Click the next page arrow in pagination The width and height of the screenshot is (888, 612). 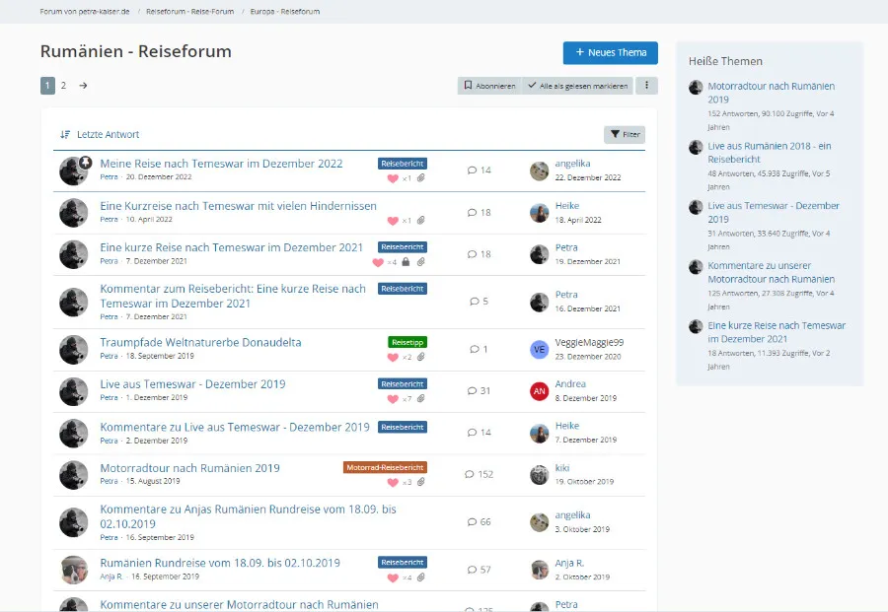(83, 86)
